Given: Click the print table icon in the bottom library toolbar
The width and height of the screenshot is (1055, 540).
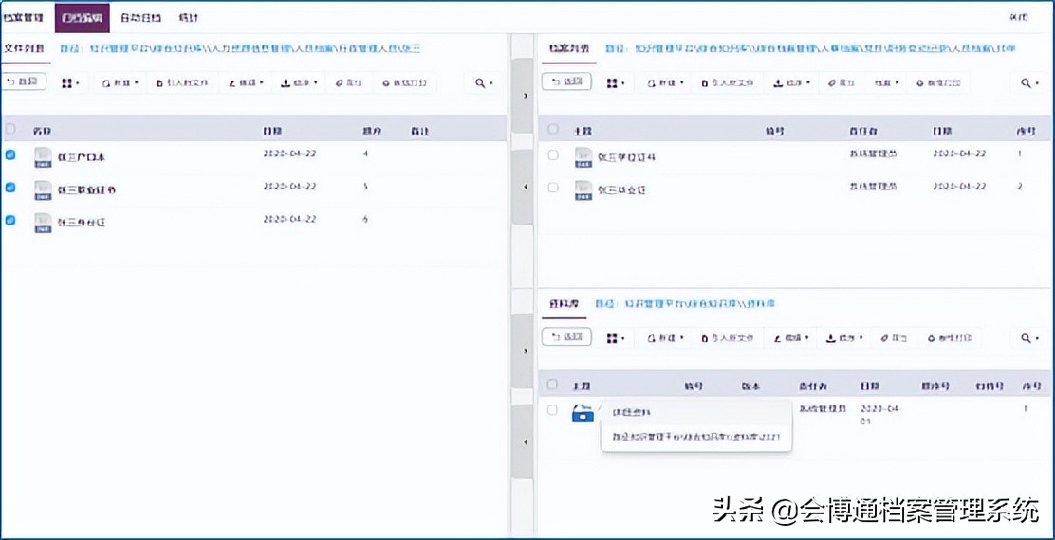Looking at the screenshot, I should click(x=932, y=338).
